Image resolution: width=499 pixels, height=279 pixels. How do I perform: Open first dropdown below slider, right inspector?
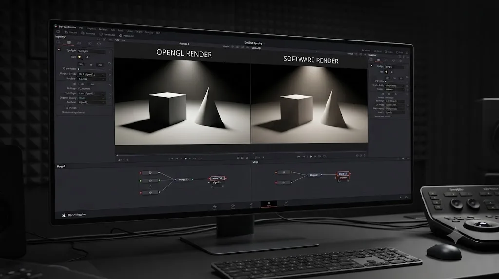pyautogui.click(x=395, y=86)
